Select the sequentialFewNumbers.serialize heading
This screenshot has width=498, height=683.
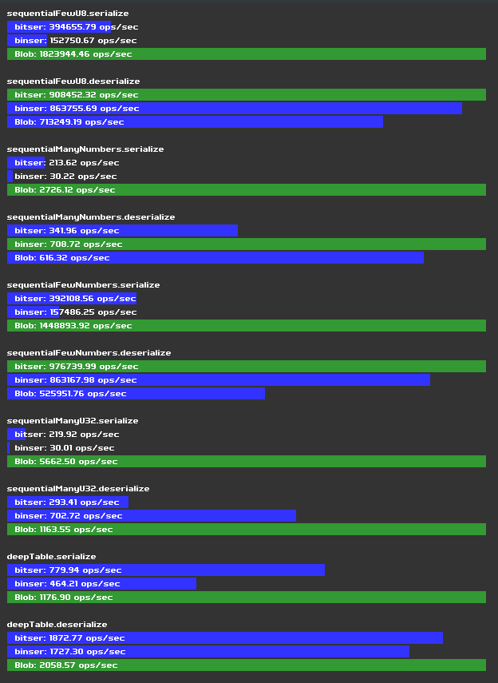[84, 285]
